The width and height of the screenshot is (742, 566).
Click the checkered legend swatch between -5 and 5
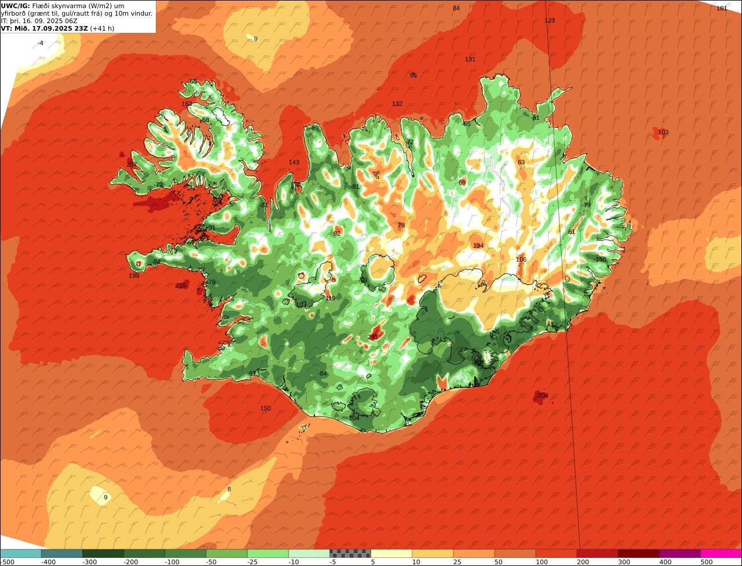(350, 553)
